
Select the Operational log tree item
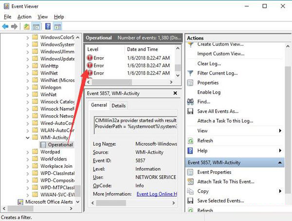(x=60, y=145)
